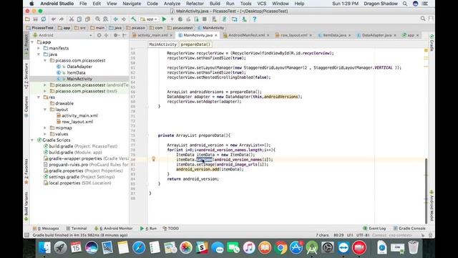Click the prepareData() breadcrumb

point(195,44)
